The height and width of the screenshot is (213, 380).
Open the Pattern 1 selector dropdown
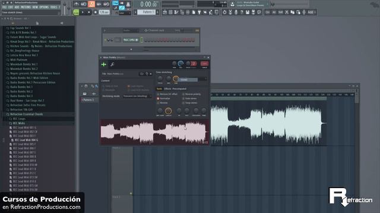pyautogui.click(x=147, y=12)
